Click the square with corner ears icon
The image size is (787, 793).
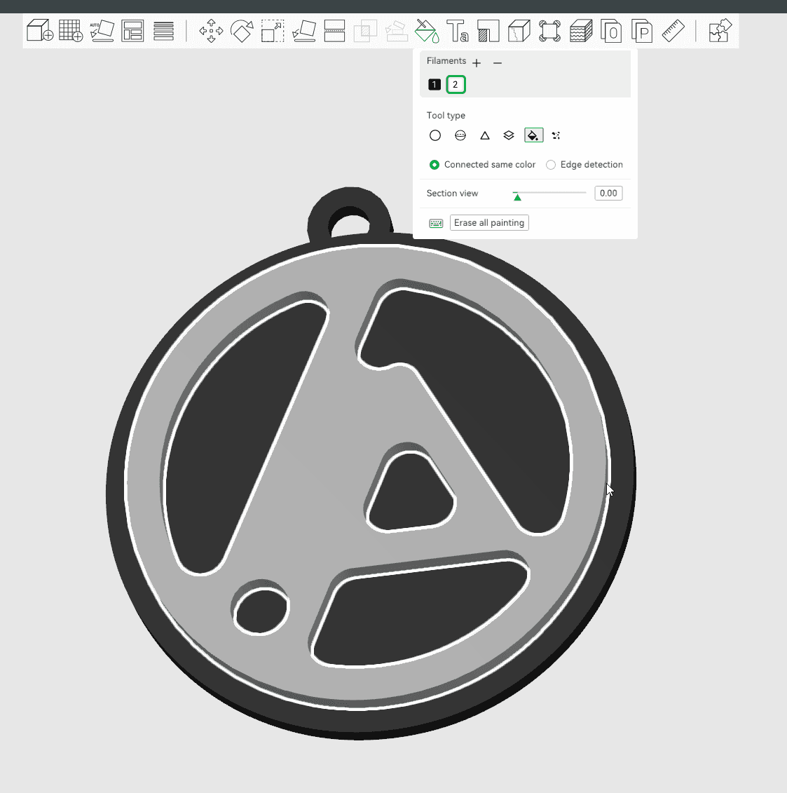550,31
